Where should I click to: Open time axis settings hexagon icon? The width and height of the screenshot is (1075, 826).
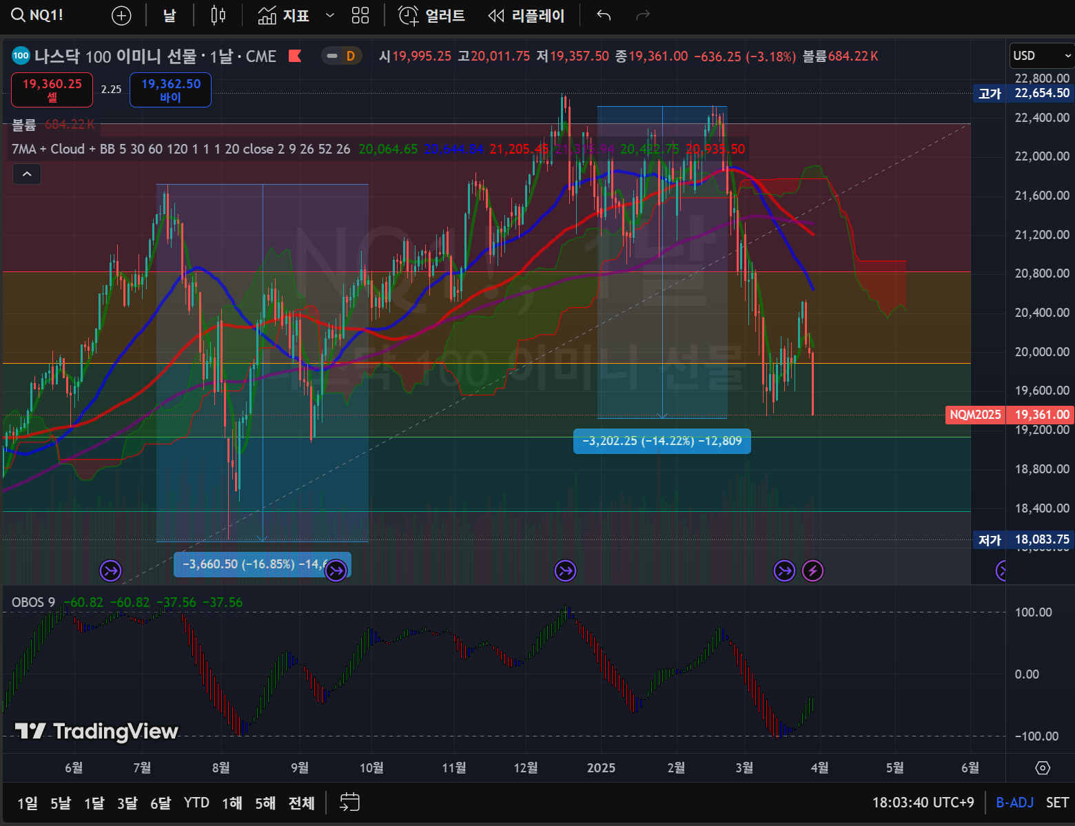pos(1043,767)
